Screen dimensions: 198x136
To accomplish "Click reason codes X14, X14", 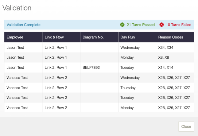I will (165, 68).
